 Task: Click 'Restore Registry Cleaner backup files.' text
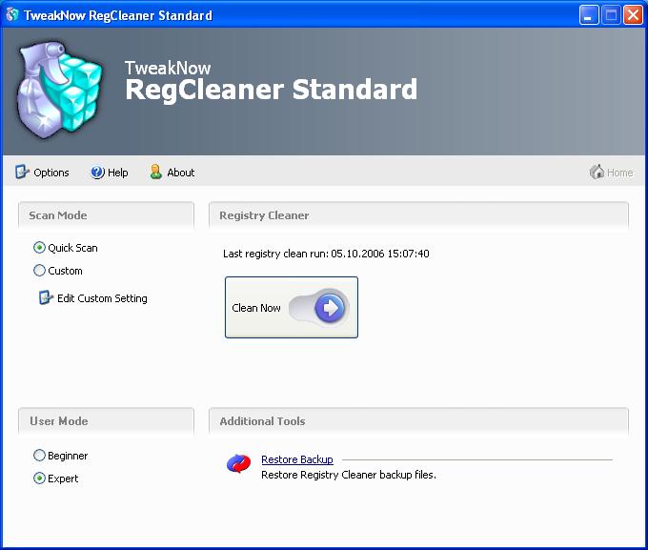pyautogui.click(x=349, y=475)
